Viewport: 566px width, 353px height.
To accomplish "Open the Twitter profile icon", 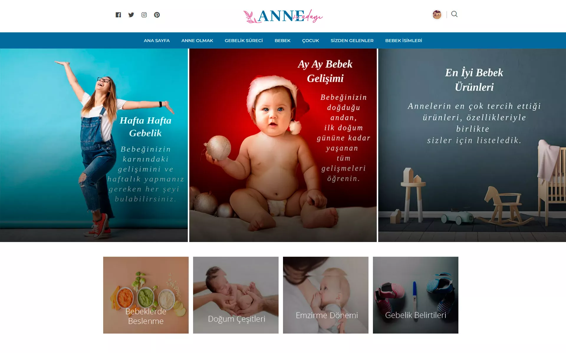I will pos(131,15).
